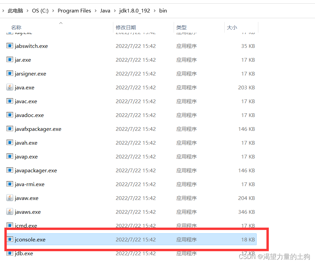Select the javap.exe file name
The image size is (315, 263).
click(x=26, y=157)
